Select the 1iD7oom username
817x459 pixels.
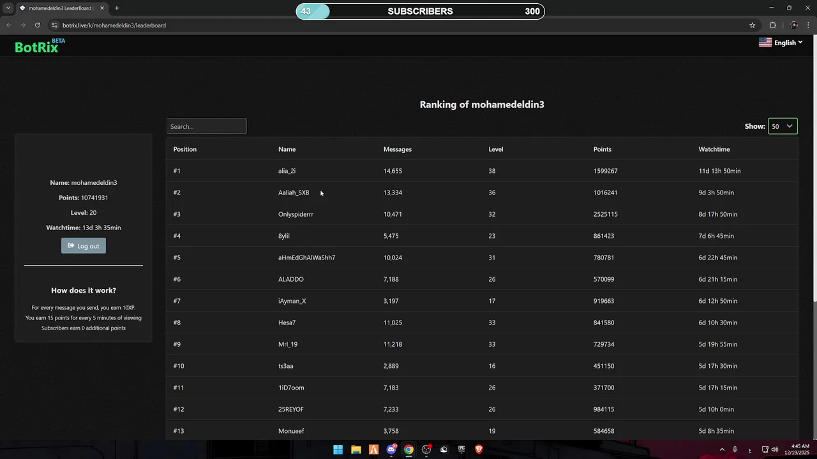pyautogui.click(x=291, y=388)
